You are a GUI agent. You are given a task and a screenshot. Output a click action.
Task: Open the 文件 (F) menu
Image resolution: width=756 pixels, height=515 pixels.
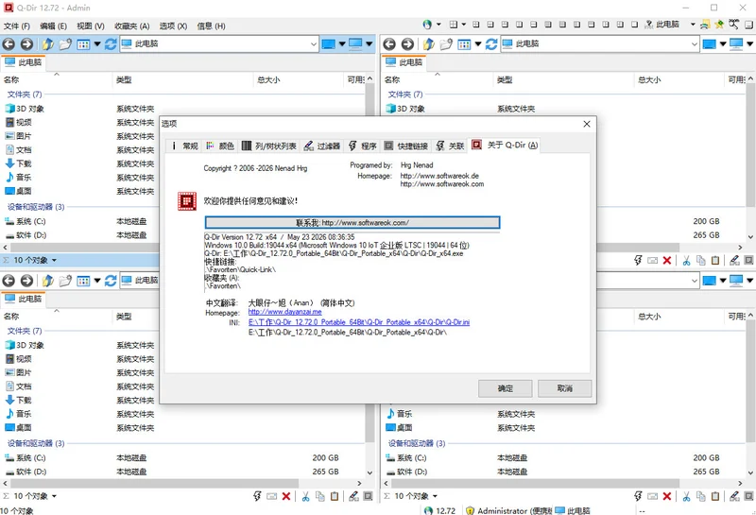[x=17, y=26]
